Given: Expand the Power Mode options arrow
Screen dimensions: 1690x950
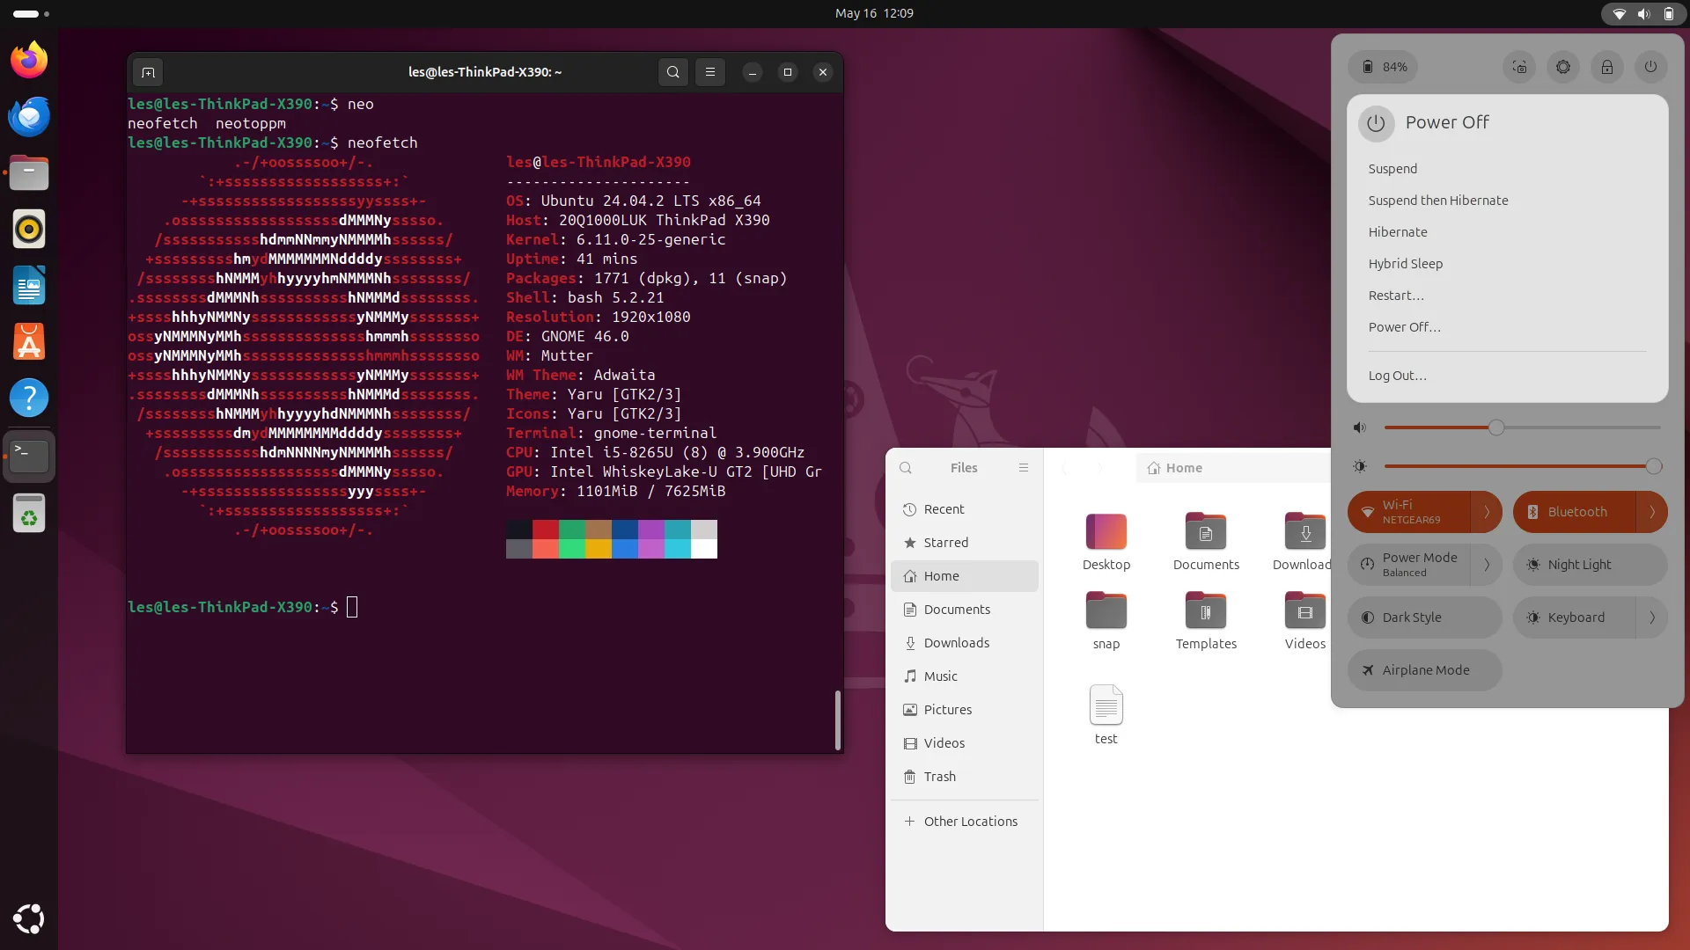Looking at the screenshot, I should pyautogui.click(x=1487, y=565).
